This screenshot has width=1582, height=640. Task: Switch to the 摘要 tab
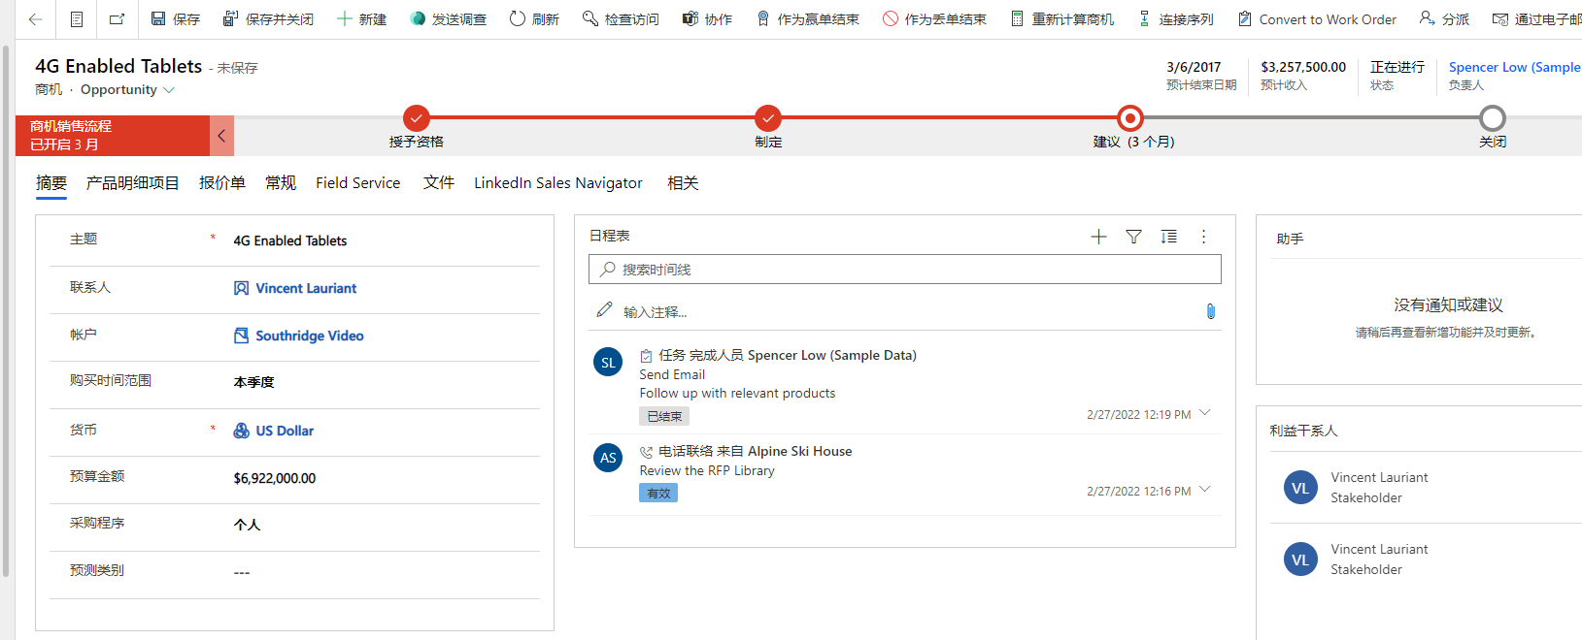[x=51, y=182]
